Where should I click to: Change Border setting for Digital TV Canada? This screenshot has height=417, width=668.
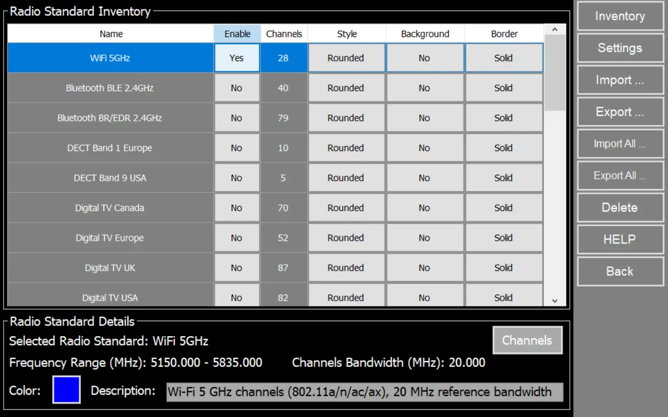click(x=504, y=208)
